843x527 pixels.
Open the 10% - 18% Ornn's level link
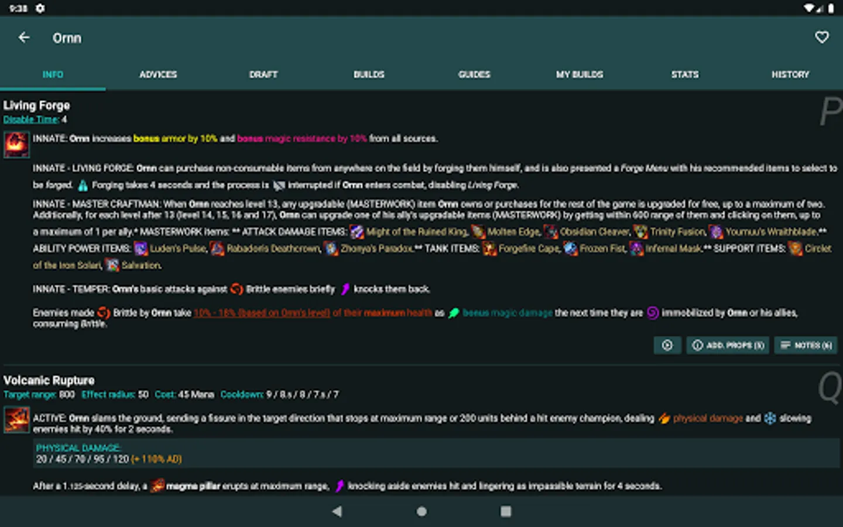pos(262,313)
